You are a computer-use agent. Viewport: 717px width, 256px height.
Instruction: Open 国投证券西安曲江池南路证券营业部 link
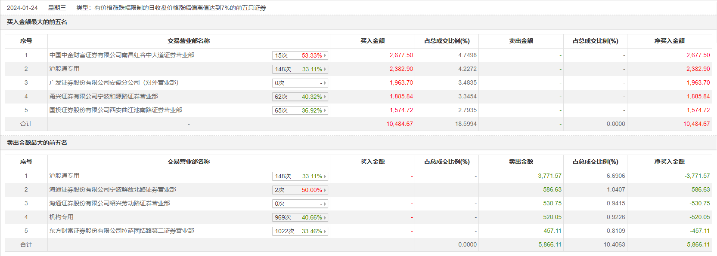pyautogui.click(x=115, y=110)
